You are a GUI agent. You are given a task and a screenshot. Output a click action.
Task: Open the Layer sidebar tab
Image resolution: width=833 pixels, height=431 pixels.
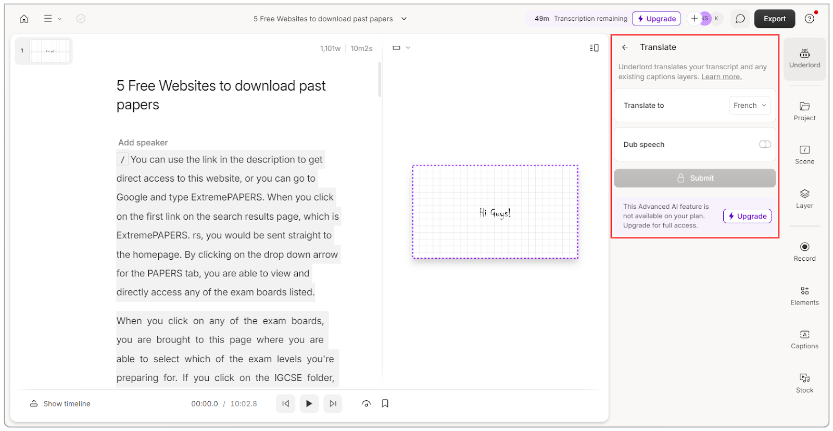point(804,199)
